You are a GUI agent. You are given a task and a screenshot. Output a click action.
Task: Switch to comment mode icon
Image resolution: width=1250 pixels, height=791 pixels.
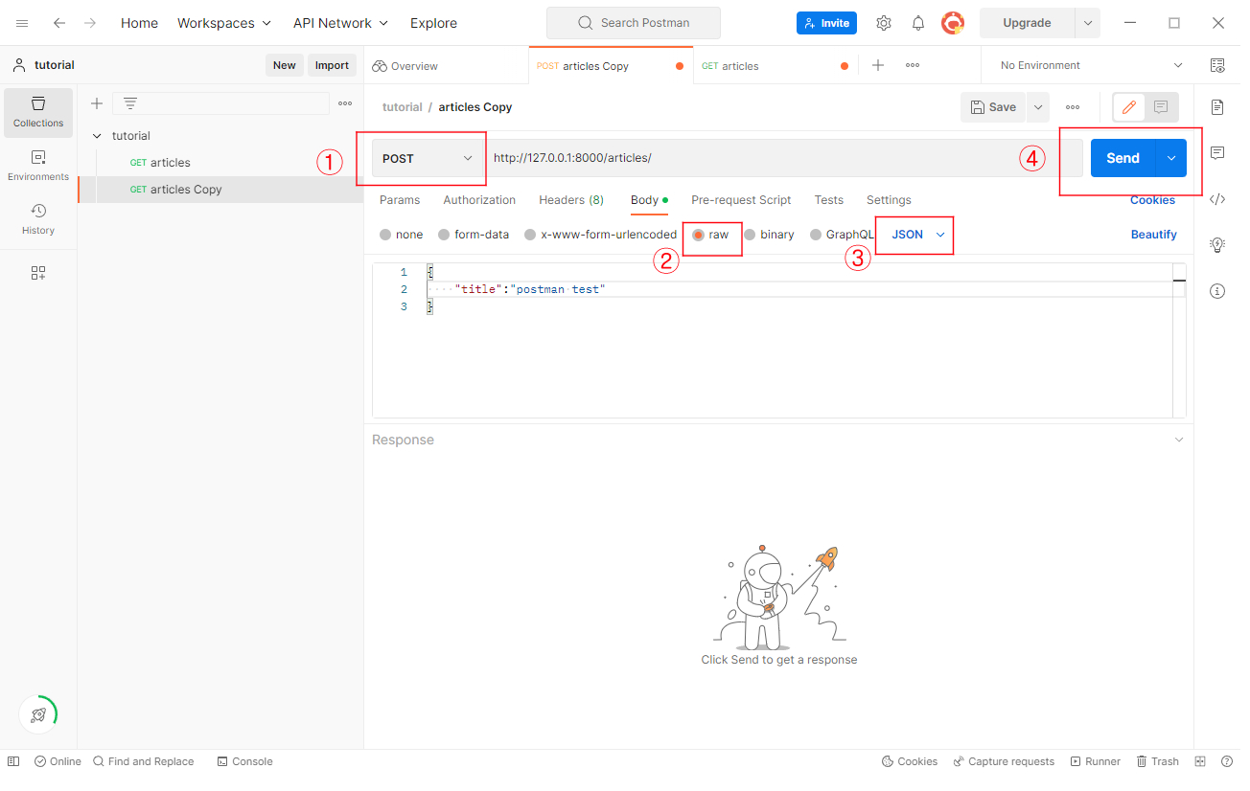click(x=1161, y=107)
